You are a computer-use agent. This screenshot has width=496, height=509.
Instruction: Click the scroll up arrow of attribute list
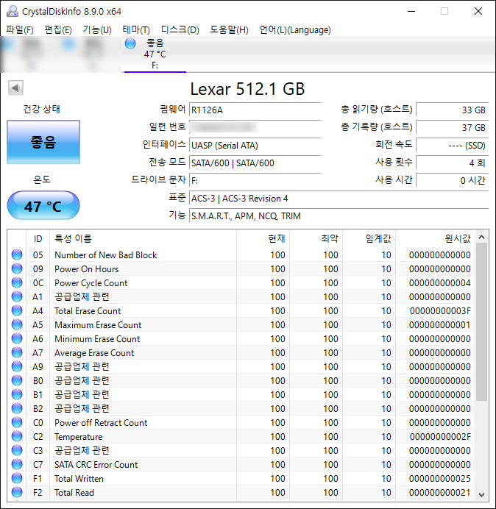pos(482,238)
